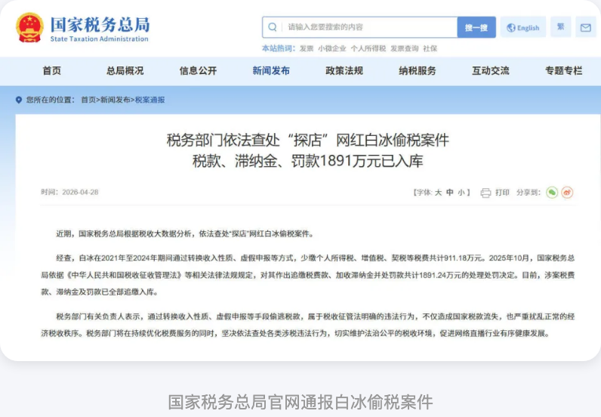The width and height of the screenshot is (601, 417).
Task: Click the article date 2026-04-28
Action: click(x=80, y=192)
